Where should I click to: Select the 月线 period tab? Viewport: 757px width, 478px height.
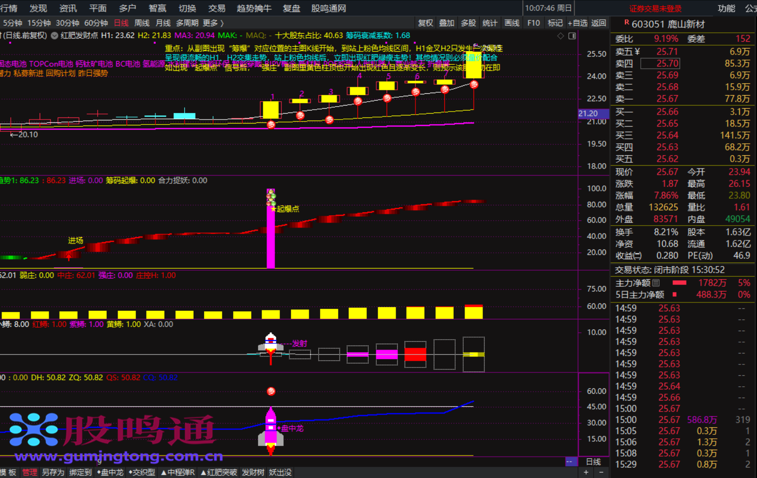(163, 23)
